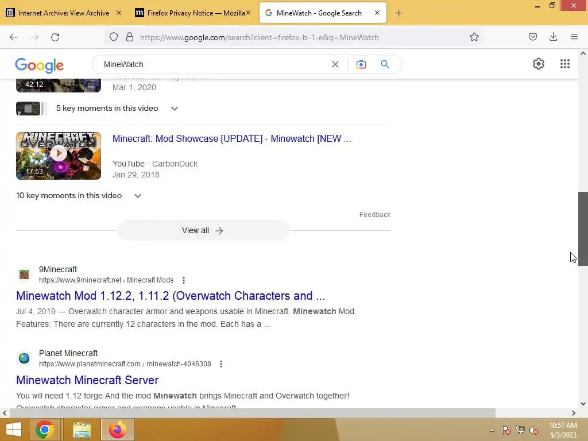588x441 pixels.
Task: Click the scroll-down arrow of vertical scrollbar
Action: [583, 404]
